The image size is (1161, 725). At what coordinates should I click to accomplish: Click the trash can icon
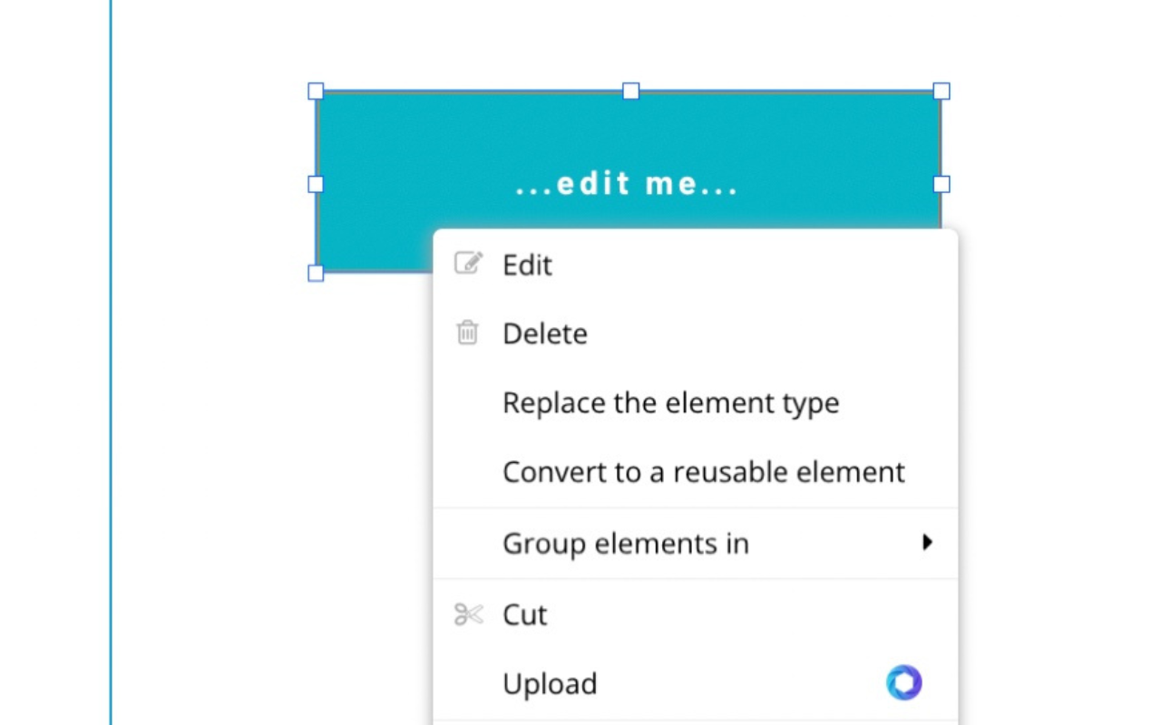tap(467, 333)
